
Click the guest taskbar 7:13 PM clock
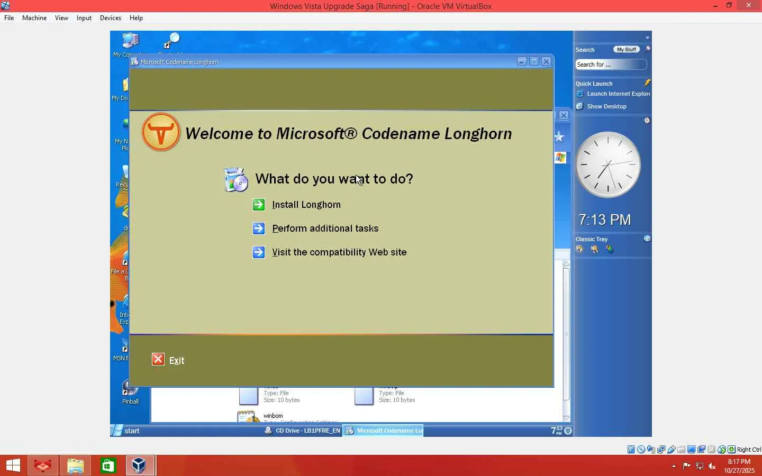pos(556,431)
